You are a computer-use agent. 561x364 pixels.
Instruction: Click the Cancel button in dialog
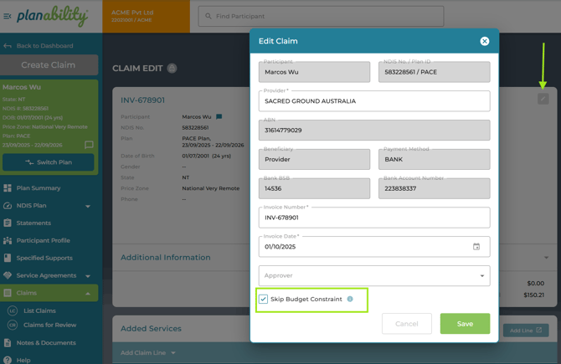point(407,323)
